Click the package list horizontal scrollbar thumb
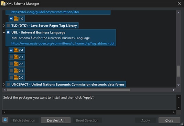This screenshot has height=126, width=184. 68,90
